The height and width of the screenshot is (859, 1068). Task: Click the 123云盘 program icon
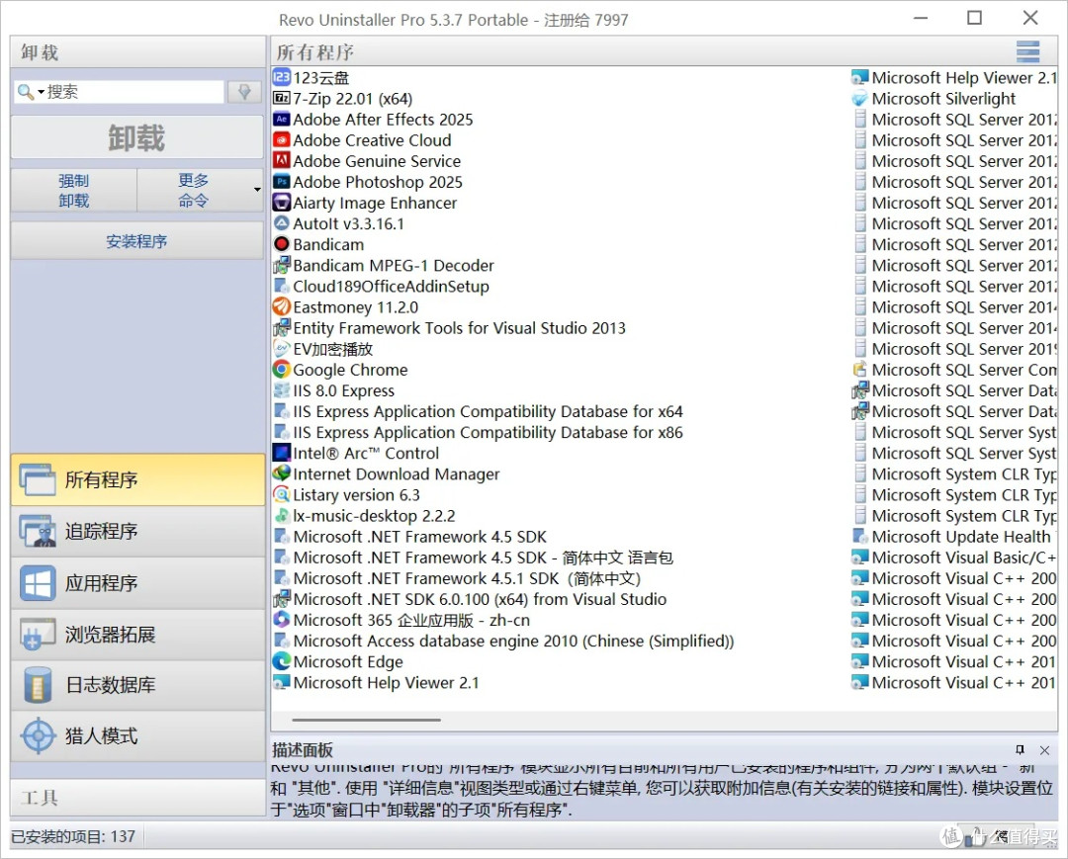click(x=281, y=77)
